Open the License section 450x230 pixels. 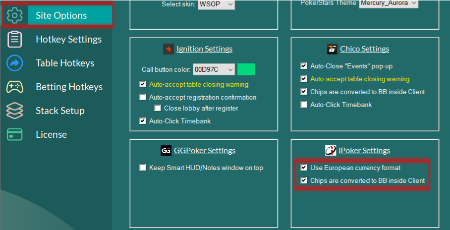click(x=51, y=134)
